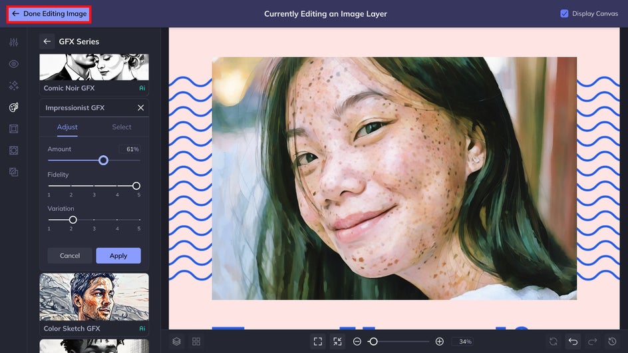Open the Overlays sidebar icon

pos(13,151)
